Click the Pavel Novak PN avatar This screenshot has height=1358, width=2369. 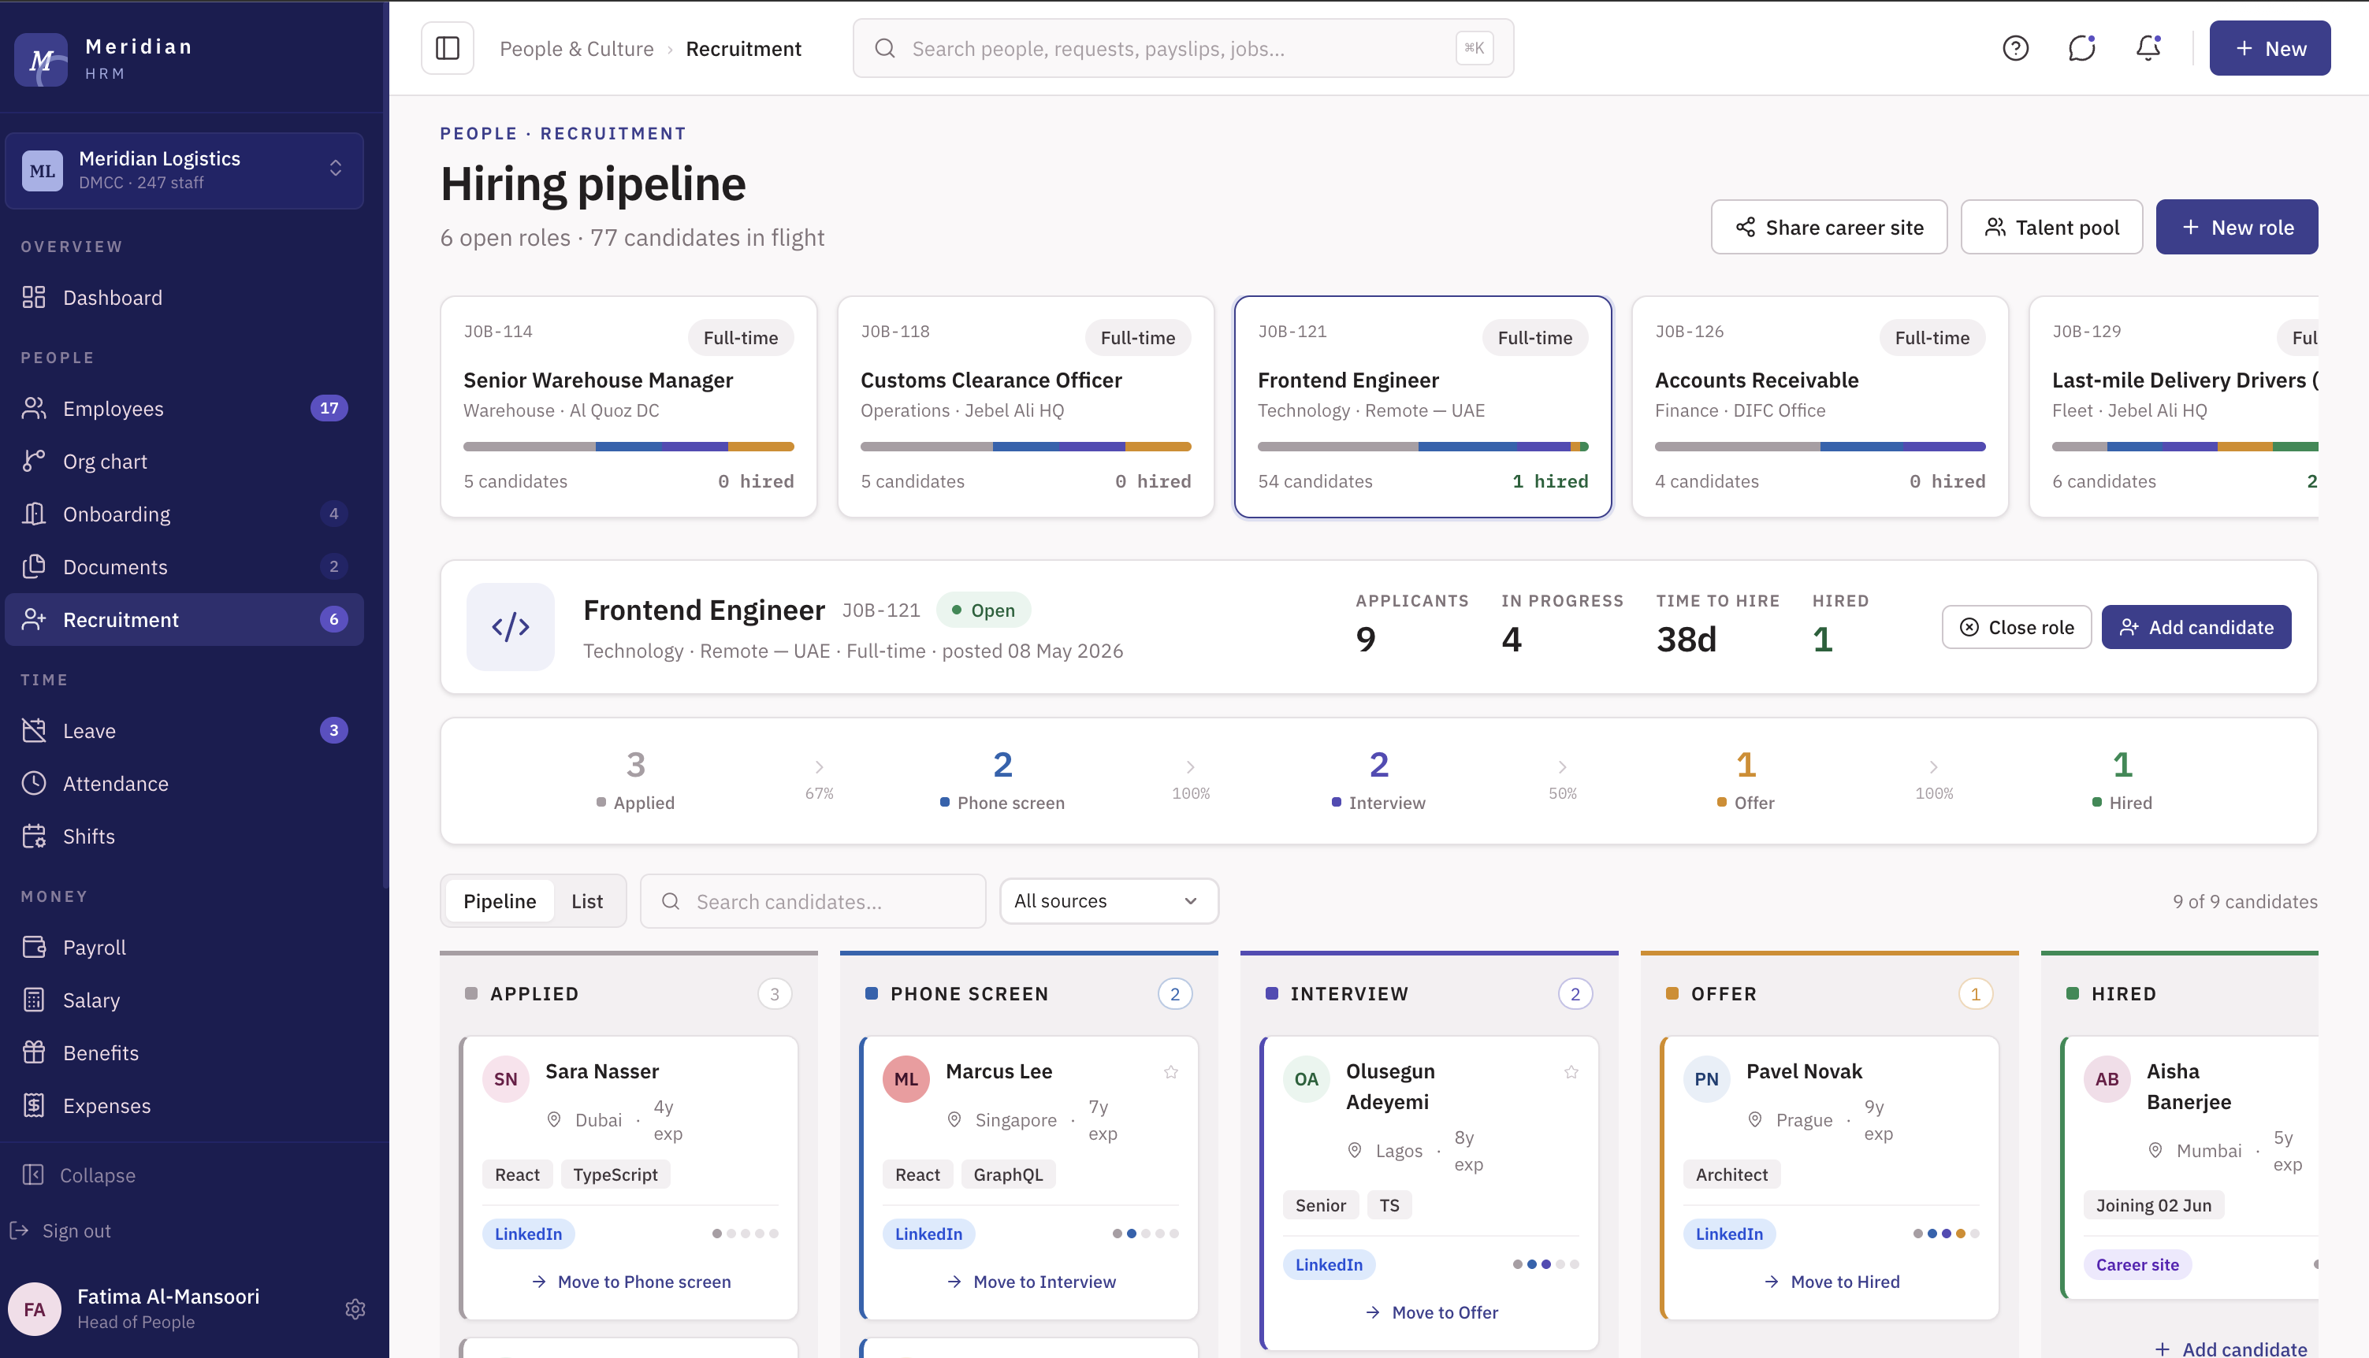tap(1706, 1079)
